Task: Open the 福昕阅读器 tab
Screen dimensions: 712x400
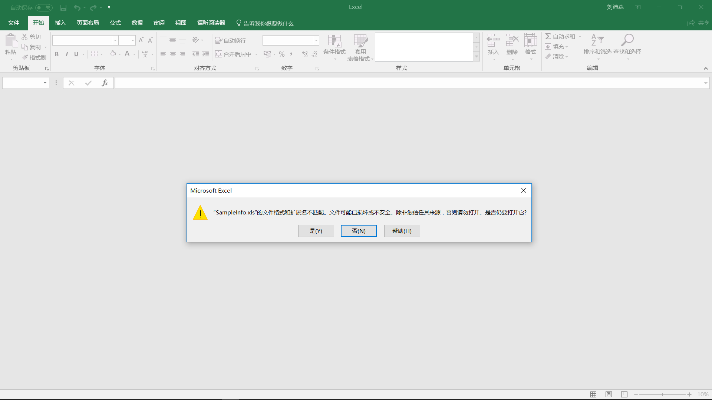Action: 211,23
